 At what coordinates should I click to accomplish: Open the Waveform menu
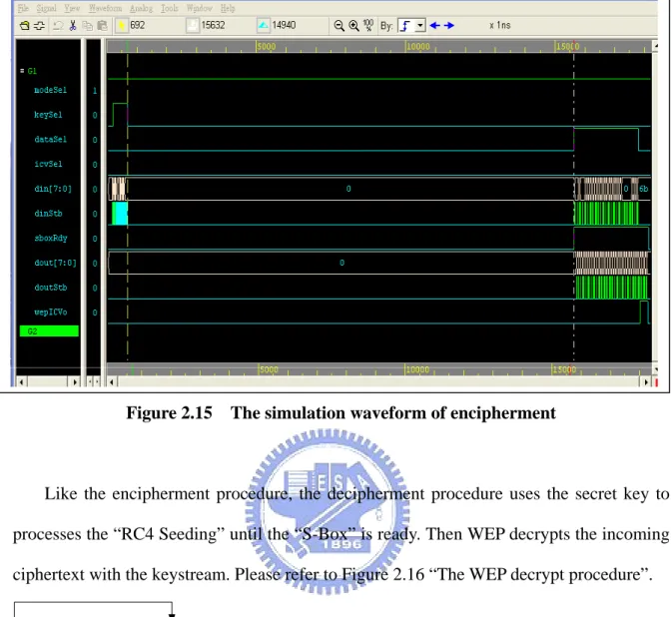click(x=105, y=8)
